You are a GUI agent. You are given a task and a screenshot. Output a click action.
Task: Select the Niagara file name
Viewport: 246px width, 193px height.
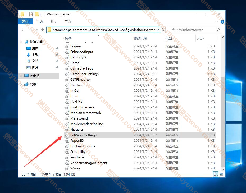[76, 130]
